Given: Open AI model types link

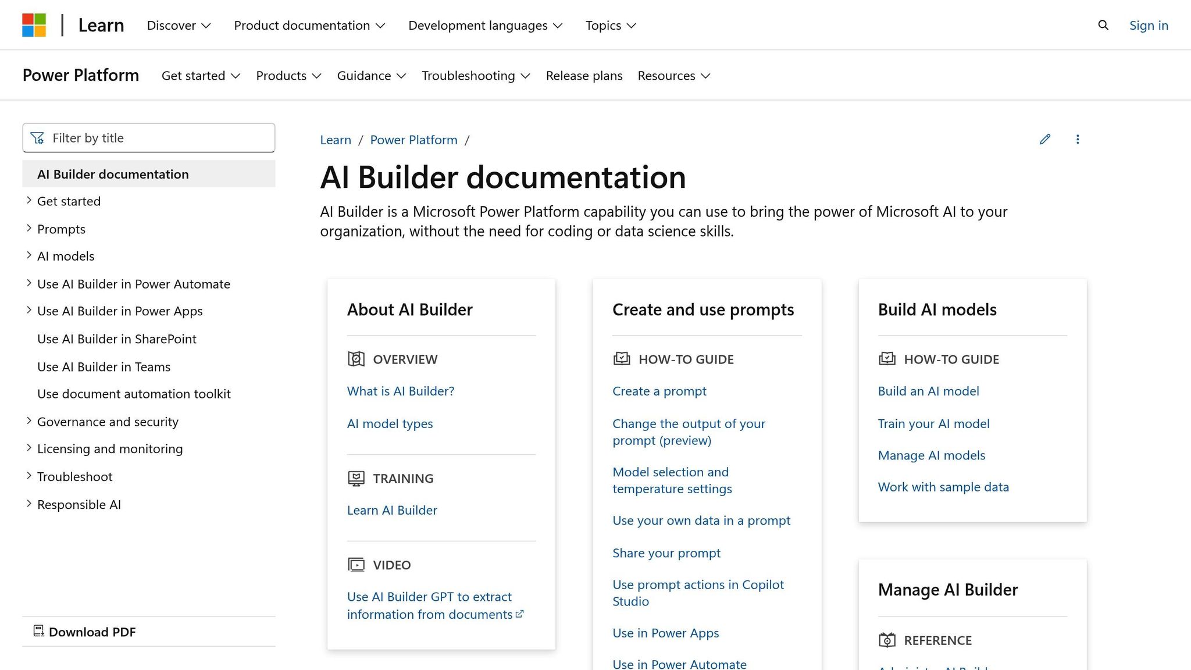Looking at the screenshot, I should coord(390,423).
